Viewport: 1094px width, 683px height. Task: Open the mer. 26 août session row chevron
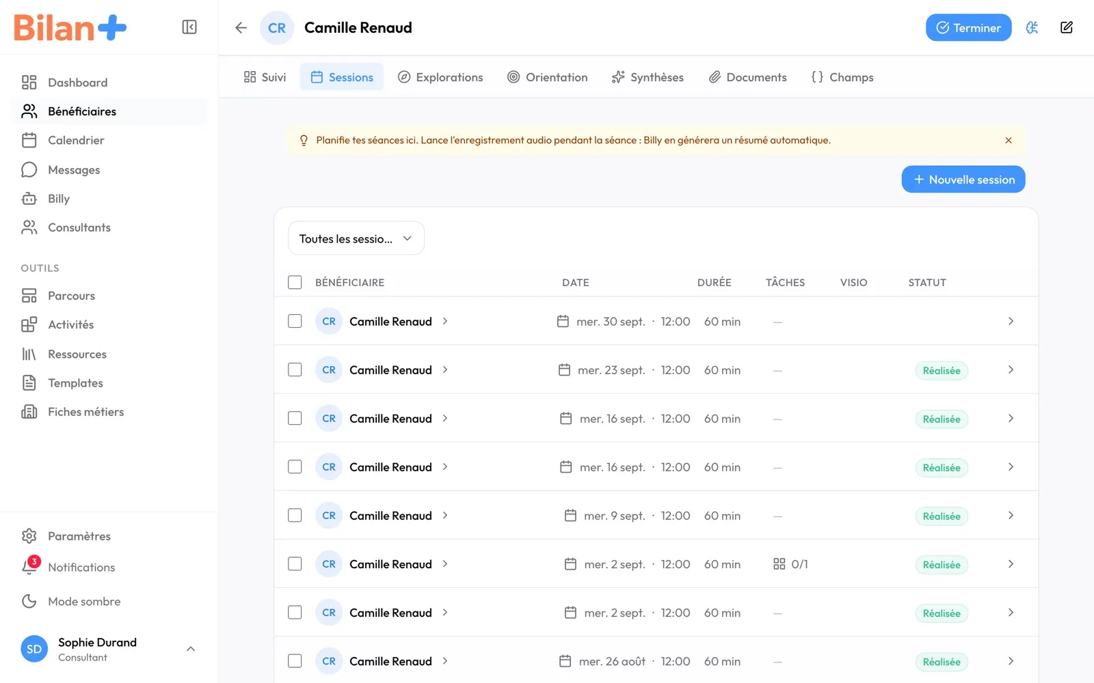[x=1011, y=660]
